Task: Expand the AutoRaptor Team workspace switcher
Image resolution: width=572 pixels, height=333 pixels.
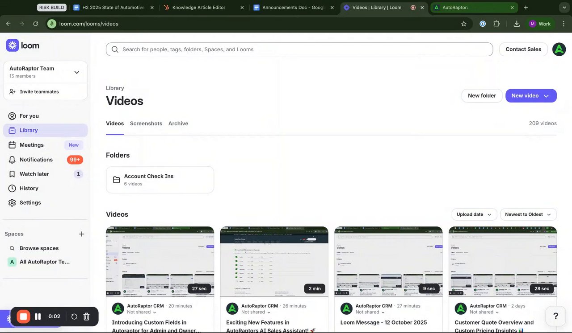Action: point(77,72)
